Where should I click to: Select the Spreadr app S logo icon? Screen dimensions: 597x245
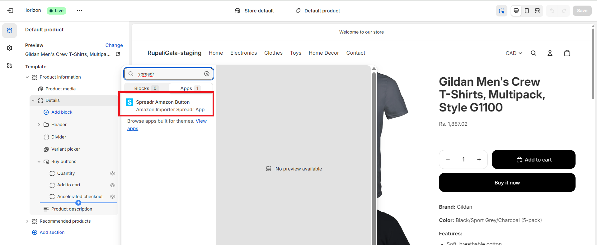click(129, 102)
